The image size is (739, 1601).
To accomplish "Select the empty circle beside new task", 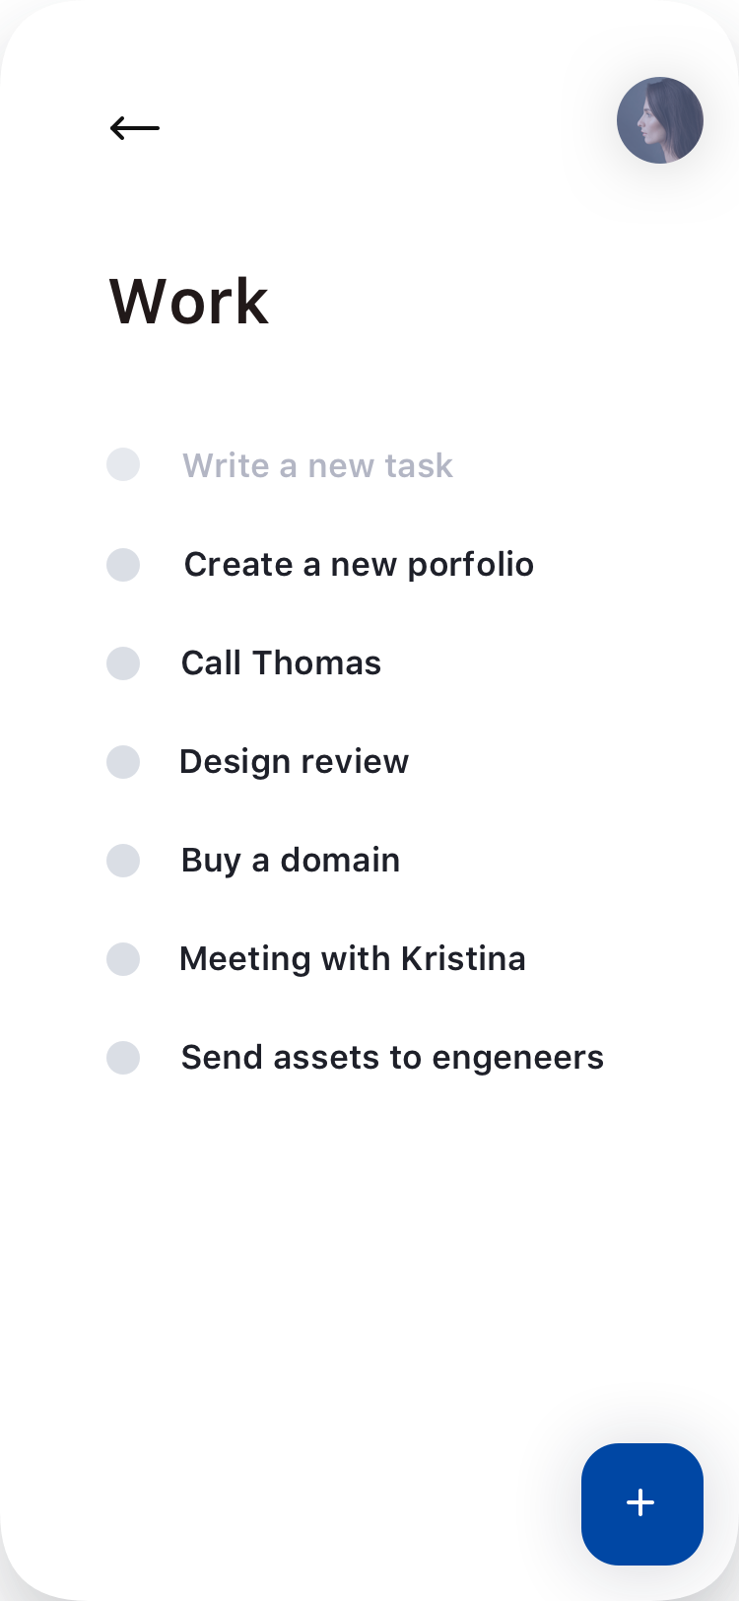I will click(123, 464).
